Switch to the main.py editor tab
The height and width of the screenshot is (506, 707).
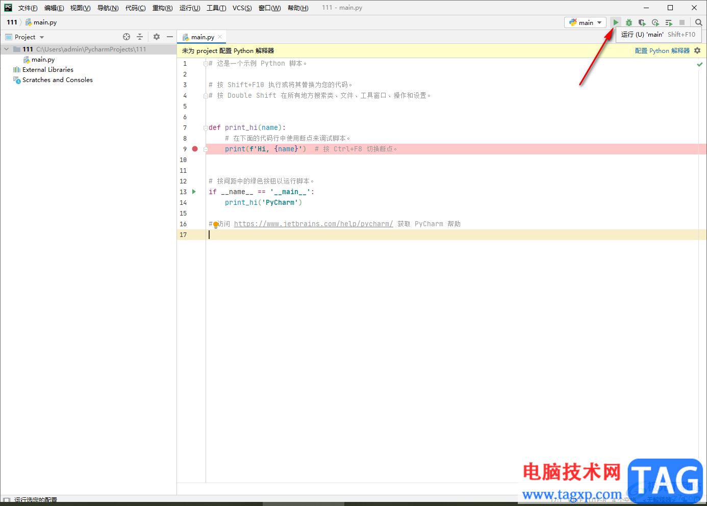(202, 37)
